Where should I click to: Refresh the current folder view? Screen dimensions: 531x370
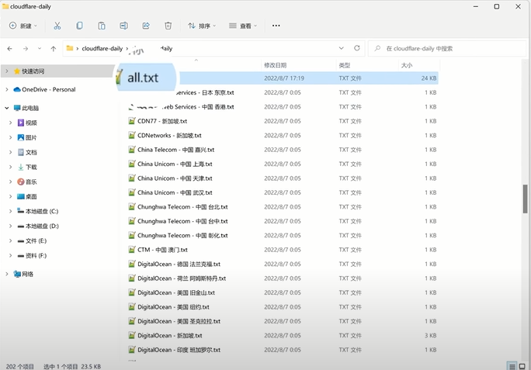pos(357,48)
